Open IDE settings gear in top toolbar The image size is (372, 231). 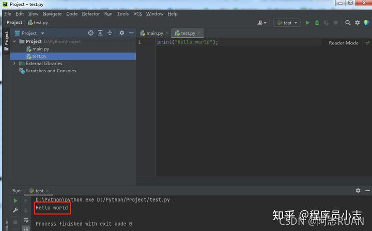click(x=358, y=23)
